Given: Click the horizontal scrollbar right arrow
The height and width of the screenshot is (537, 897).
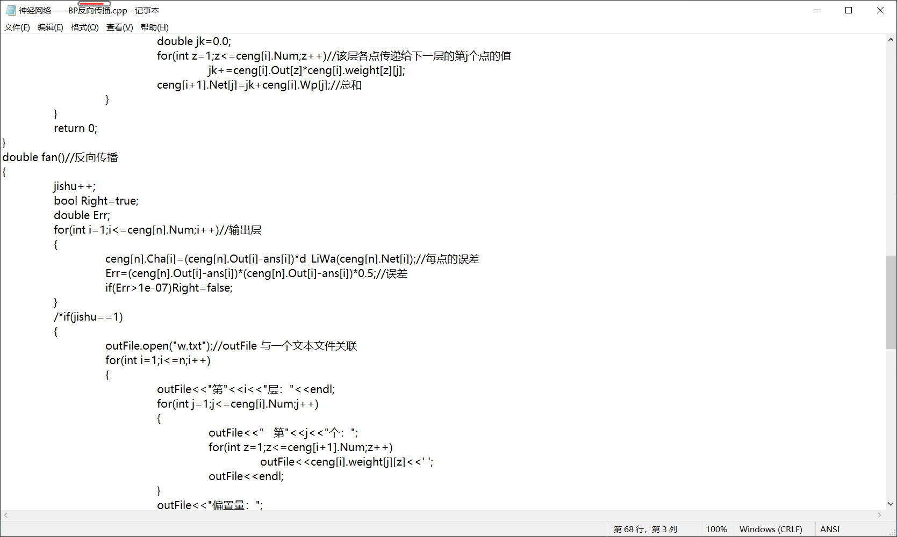Looking at the screenshot, I should pos(879,515).
